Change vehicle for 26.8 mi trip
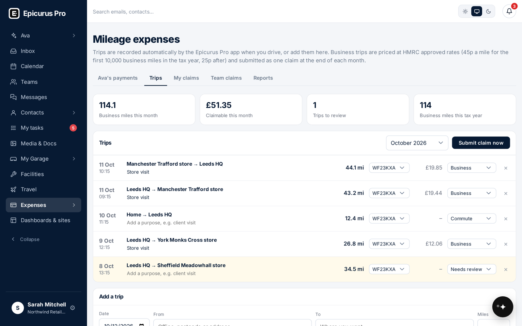Screen dimensions: 522x326 tap(389, 244)
